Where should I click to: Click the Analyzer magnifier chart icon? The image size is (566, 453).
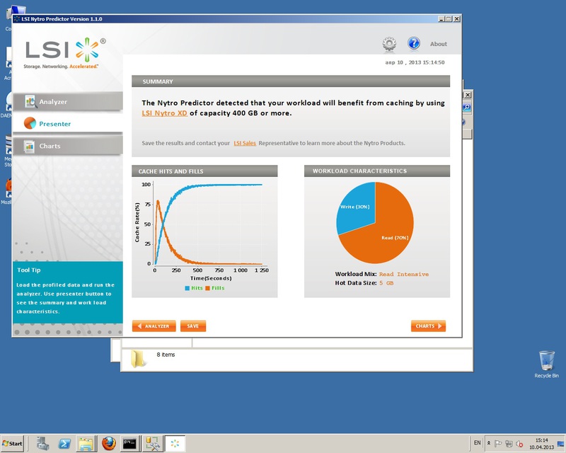pos(30,101)
